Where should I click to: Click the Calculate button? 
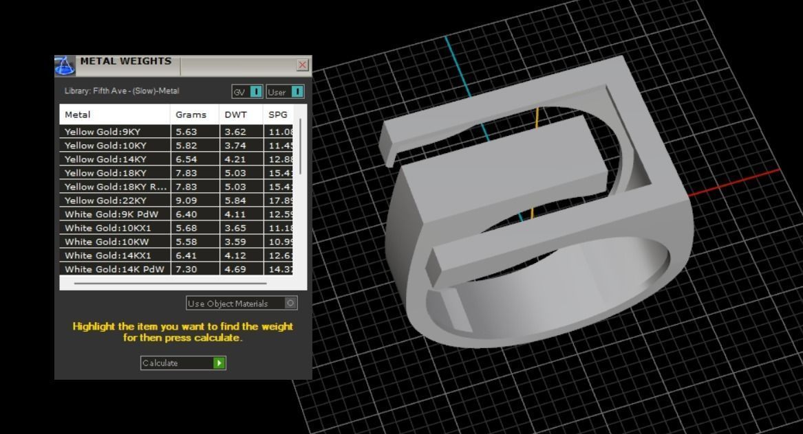point(183,363)
